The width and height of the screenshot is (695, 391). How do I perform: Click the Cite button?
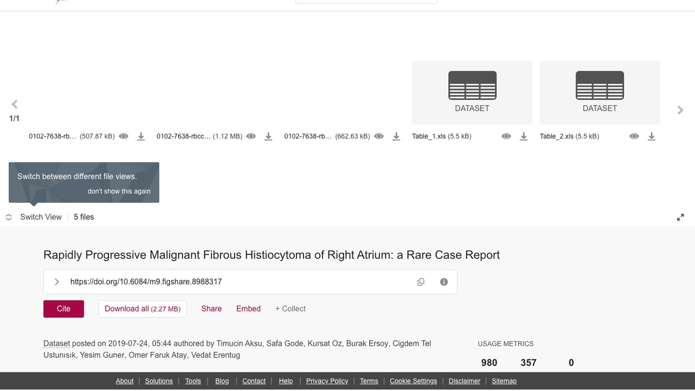[64, 308]
